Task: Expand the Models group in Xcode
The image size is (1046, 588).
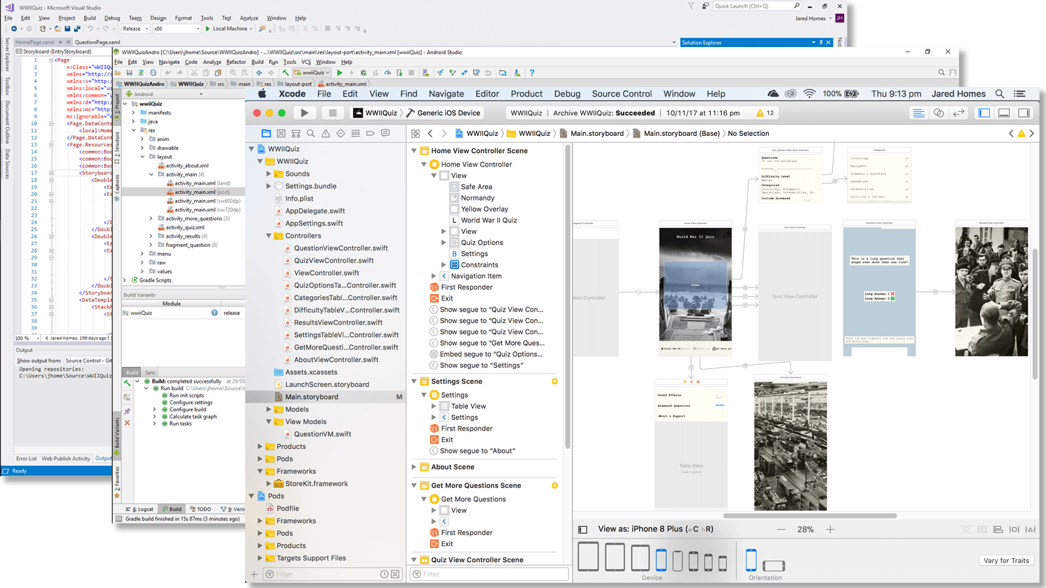Action: pos(269,410)
